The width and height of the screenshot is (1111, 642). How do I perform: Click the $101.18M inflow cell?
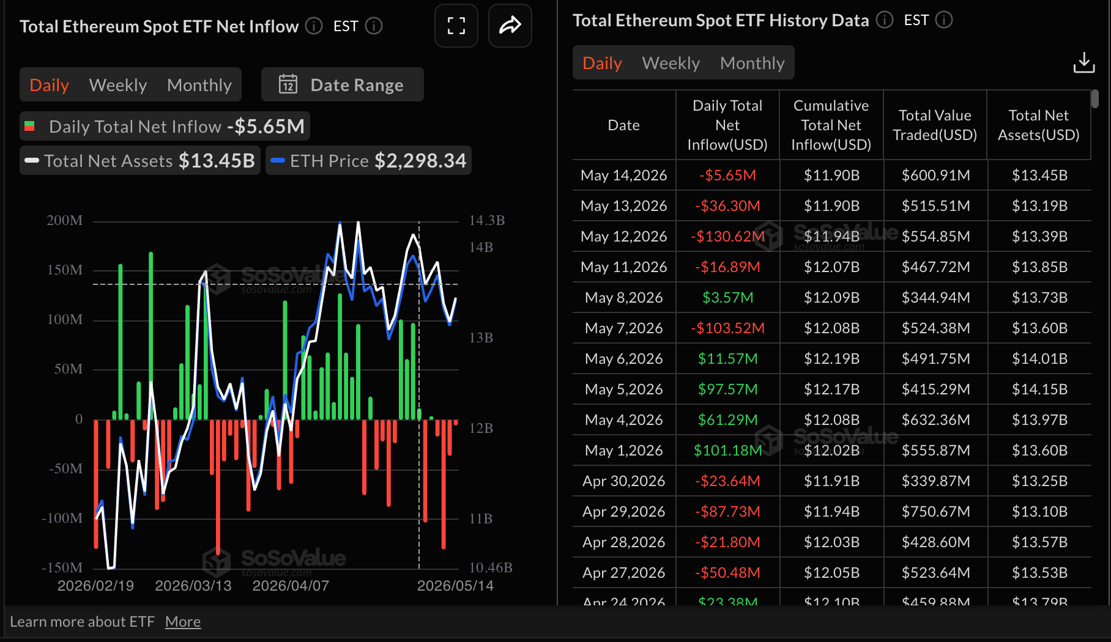[x=727, y=451]
